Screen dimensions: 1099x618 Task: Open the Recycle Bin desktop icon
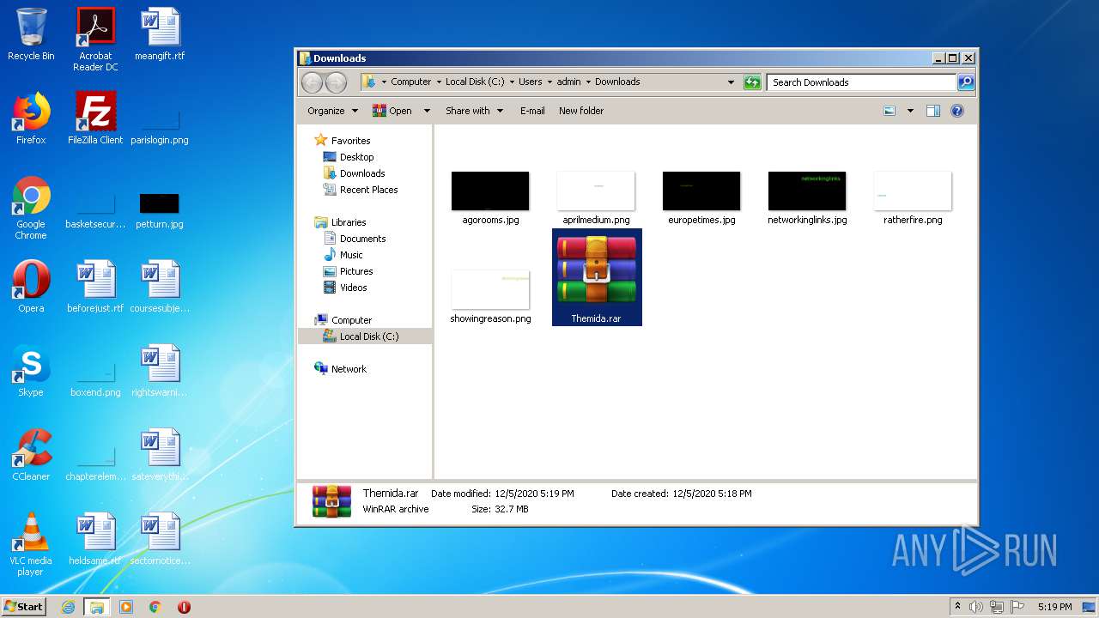[31, 34]
